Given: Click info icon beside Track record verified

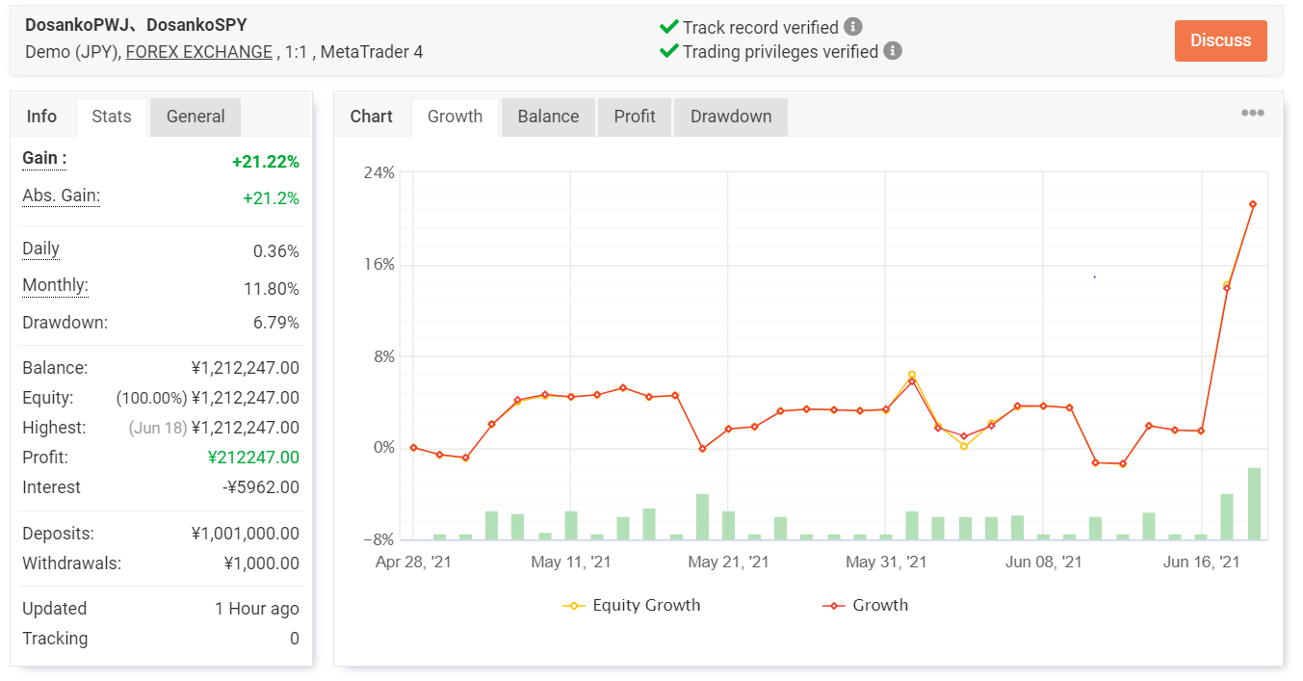Looking at the screenshot, I should tap(853, 27).
